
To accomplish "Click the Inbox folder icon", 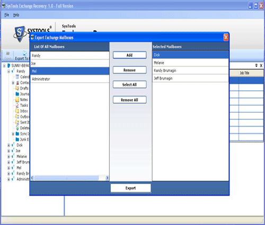I will point(17,111).
